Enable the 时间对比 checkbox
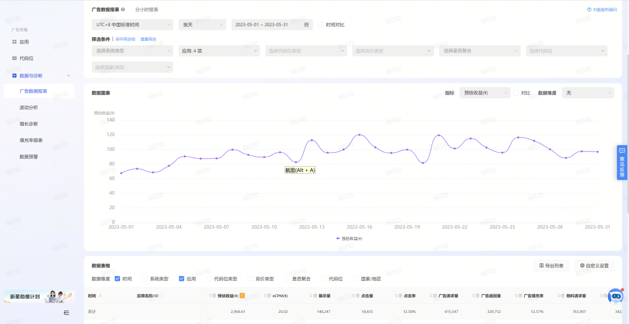 [x=320, y=24]
